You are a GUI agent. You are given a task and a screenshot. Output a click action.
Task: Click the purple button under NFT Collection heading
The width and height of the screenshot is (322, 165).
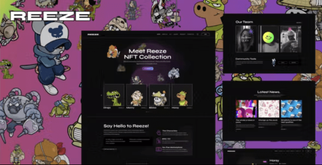click(x=148, y=69)
